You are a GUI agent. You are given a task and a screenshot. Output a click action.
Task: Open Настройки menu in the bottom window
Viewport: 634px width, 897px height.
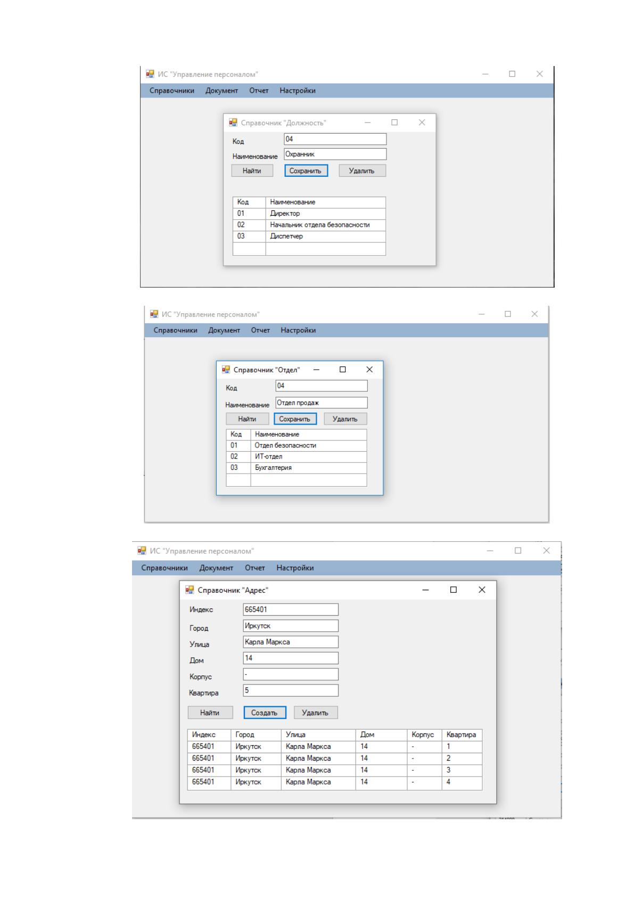coord(295,568)
